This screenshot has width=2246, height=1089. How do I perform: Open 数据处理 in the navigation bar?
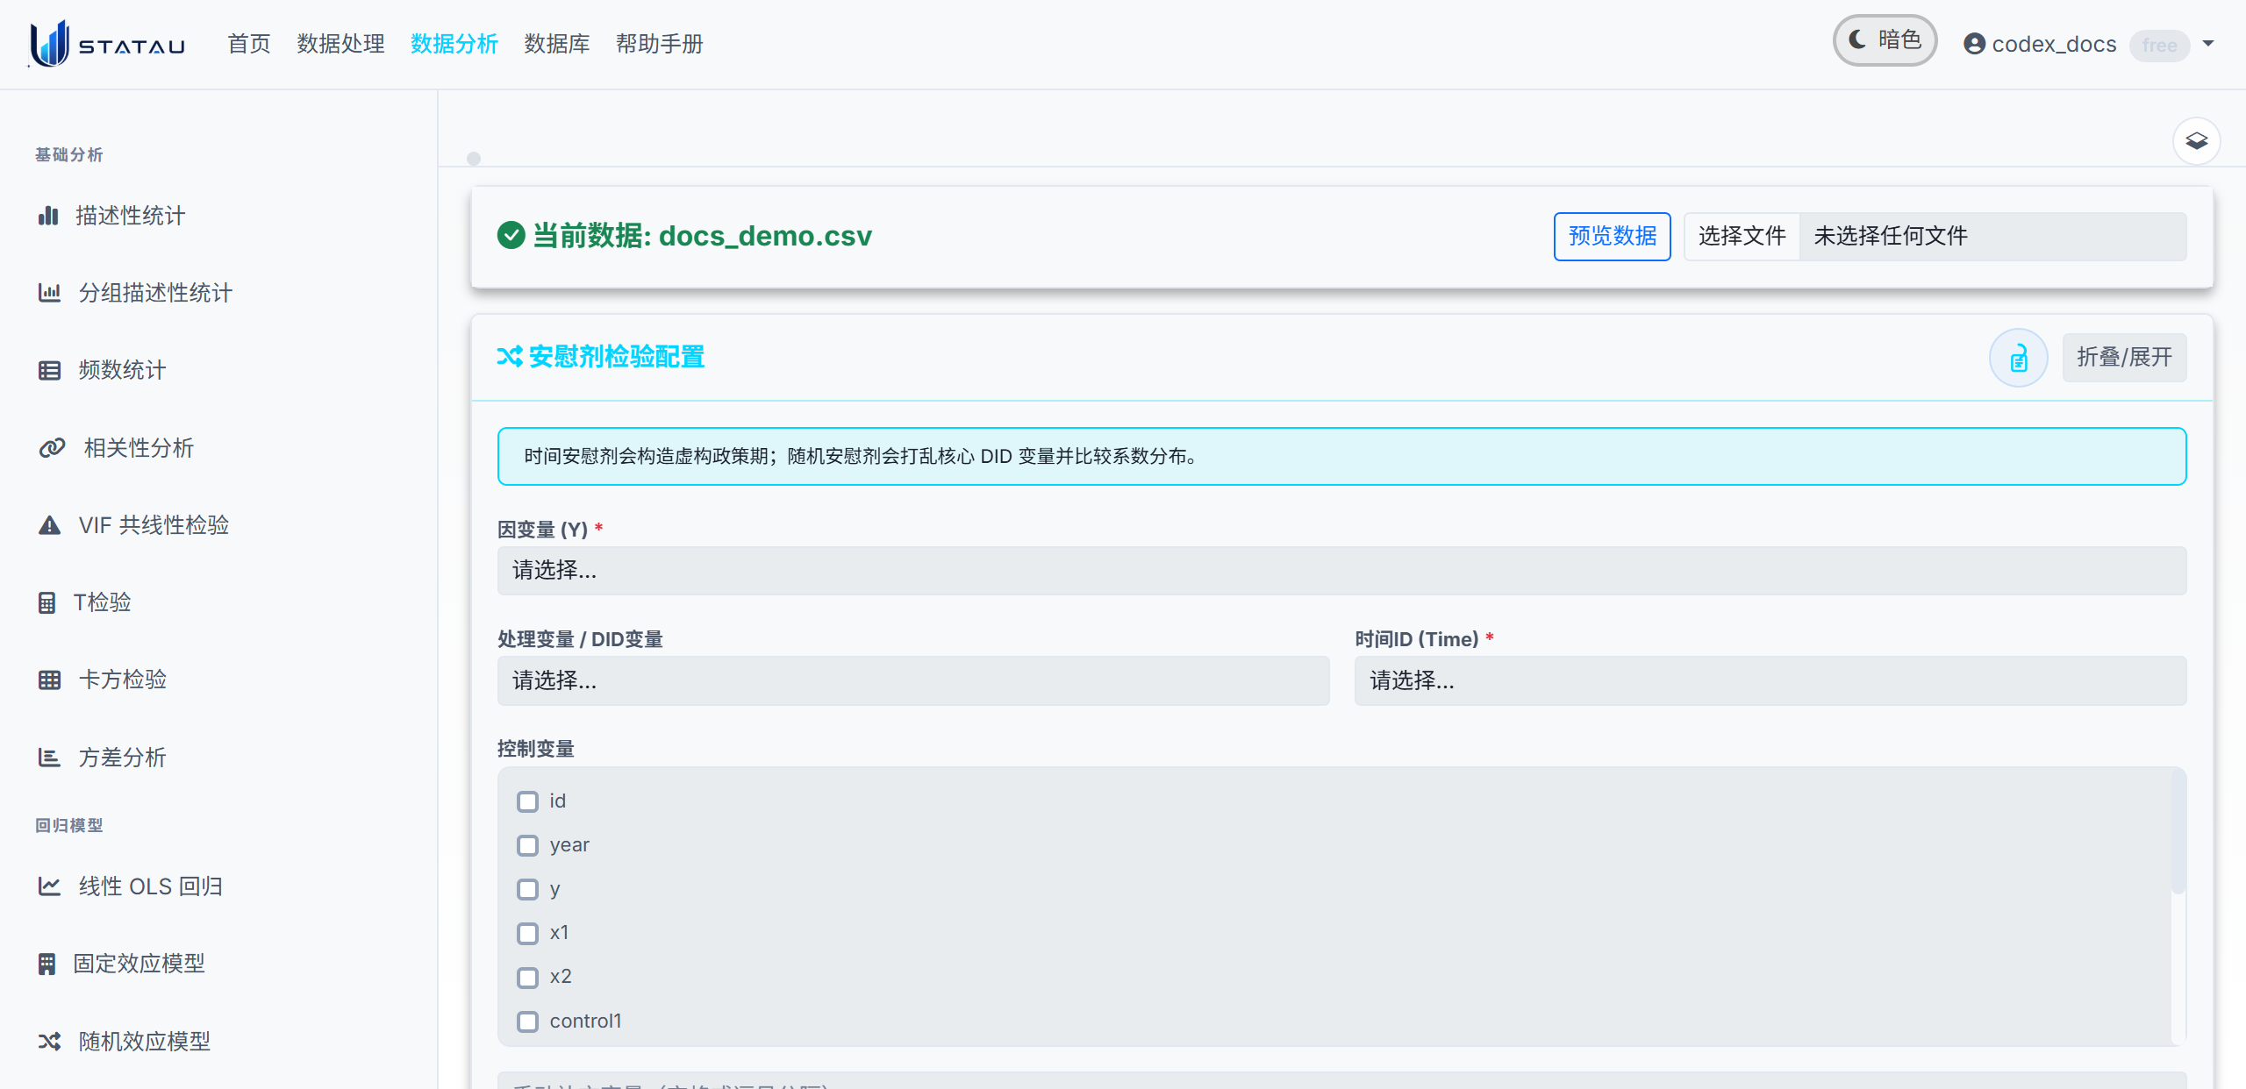(x=340, y=44)
